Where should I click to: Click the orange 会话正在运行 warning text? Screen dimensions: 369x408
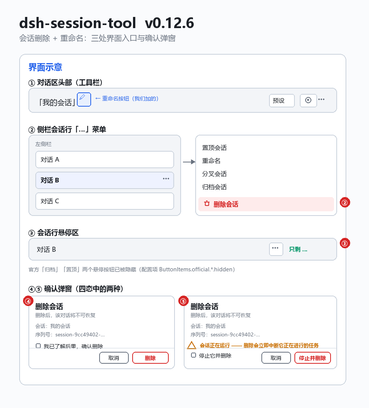259,345
